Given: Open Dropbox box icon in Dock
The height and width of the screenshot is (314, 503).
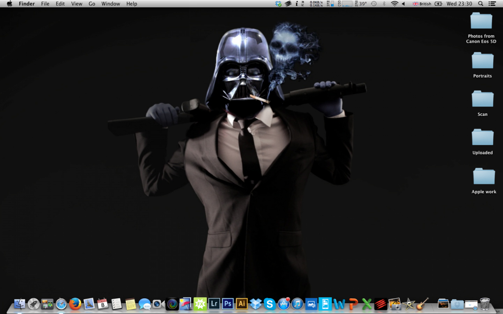Looking at the screenshot, I should pos(255,304).
